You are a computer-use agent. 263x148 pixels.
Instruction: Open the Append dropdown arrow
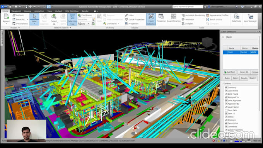point(6,23)
